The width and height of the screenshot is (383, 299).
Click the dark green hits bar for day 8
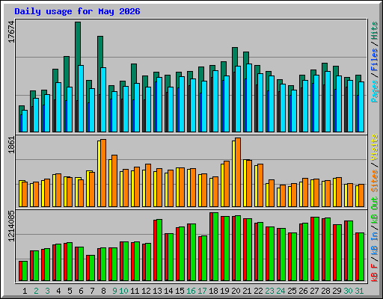point(100,52)
